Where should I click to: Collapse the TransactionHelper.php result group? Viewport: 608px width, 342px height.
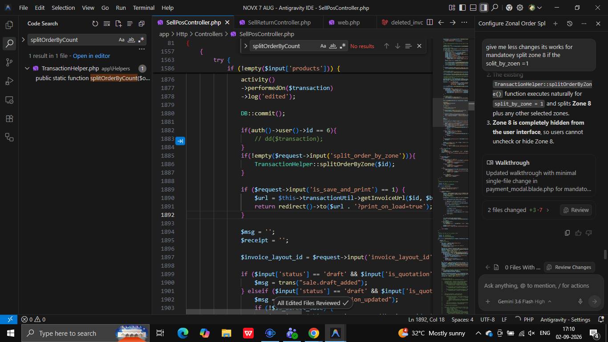coord(27,69)
